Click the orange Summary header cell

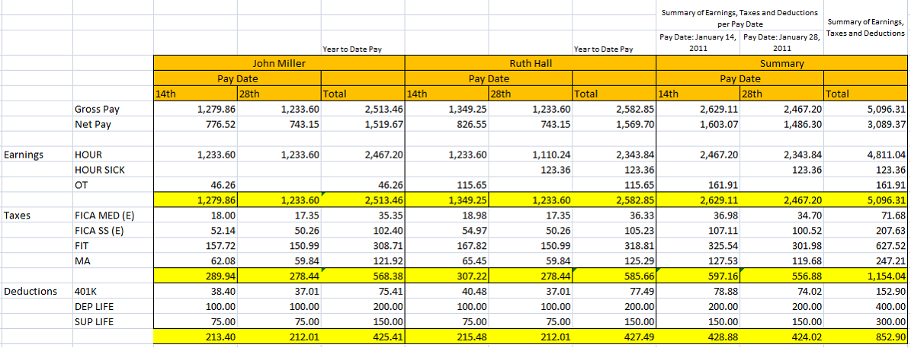(x=781, y=63)
